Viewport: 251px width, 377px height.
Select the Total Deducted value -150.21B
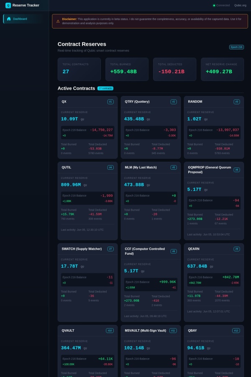coord(171,72)
